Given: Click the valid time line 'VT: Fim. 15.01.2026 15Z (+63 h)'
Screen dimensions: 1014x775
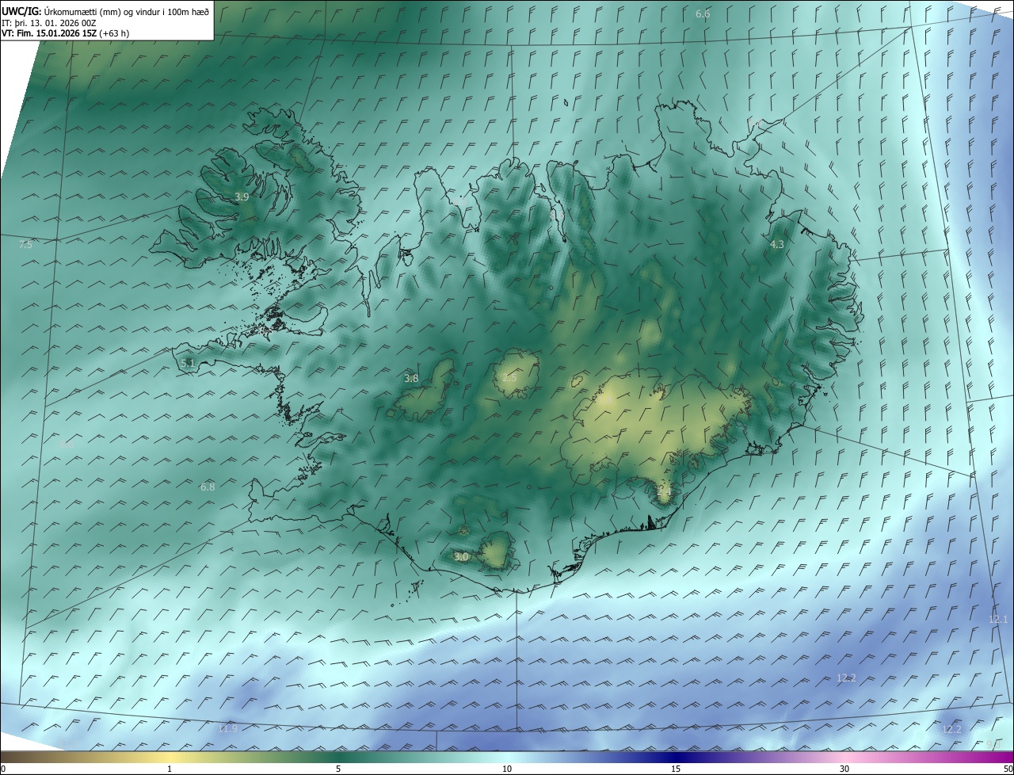Looking at the screenshot, I should tap(66, 33).
